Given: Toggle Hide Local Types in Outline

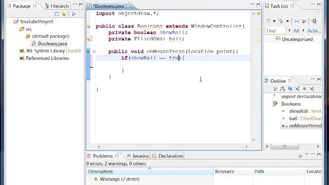Looking at the screenshot, I should pyautogui.click(x=312, y=89).
